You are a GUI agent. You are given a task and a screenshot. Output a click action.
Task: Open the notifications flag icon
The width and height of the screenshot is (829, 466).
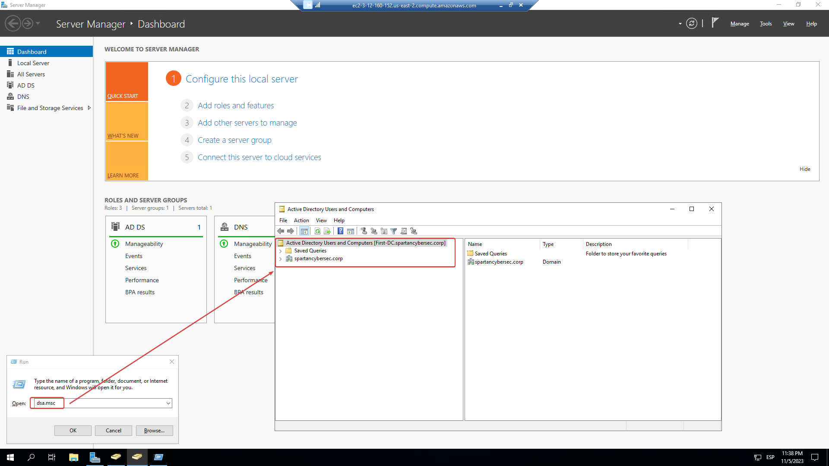tap(715, 22)
